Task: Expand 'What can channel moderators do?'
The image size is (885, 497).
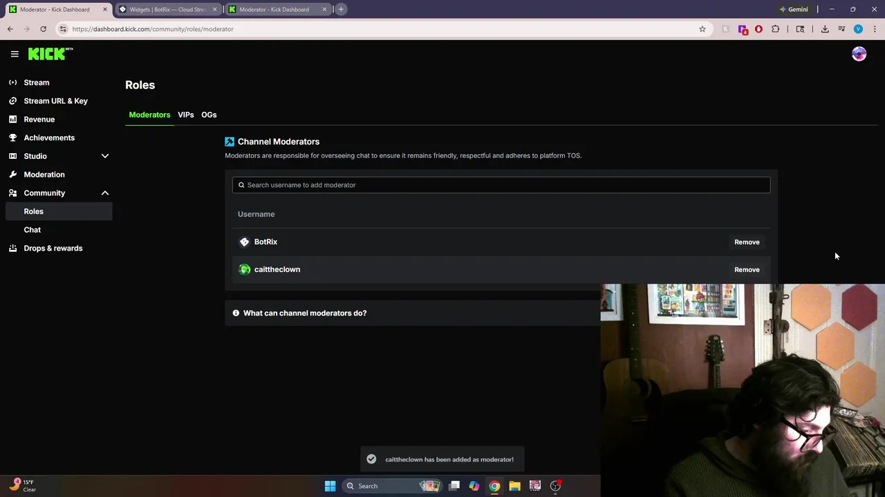Action: pyautogui.click(x=412, y=313)
